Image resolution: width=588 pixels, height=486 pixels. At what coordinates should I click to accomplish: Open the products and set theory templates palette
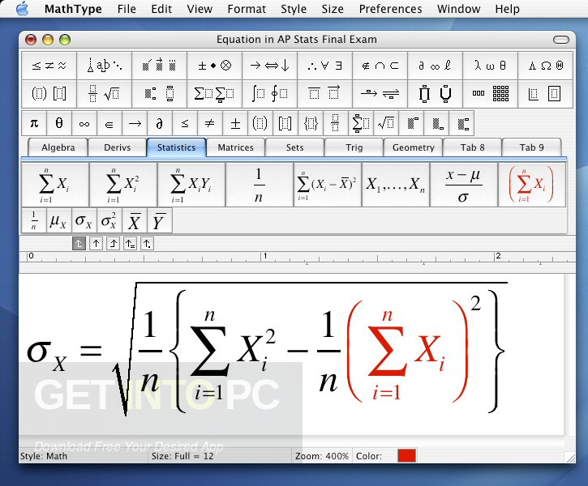coord(435,94)
